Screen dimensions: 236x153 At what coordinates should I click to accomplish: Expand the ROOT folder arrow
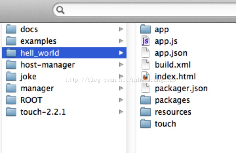click(121, 100)
